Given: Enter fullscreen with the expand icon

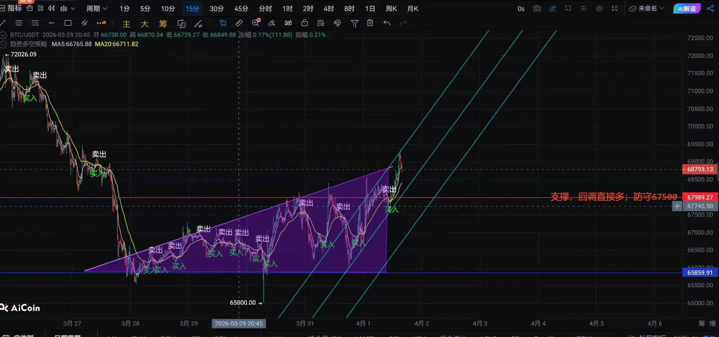Looking at the screenshot, I should click(615, 8).
